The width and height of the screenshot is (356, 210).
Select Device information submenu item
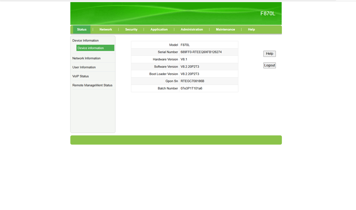[x=95, y=48]
